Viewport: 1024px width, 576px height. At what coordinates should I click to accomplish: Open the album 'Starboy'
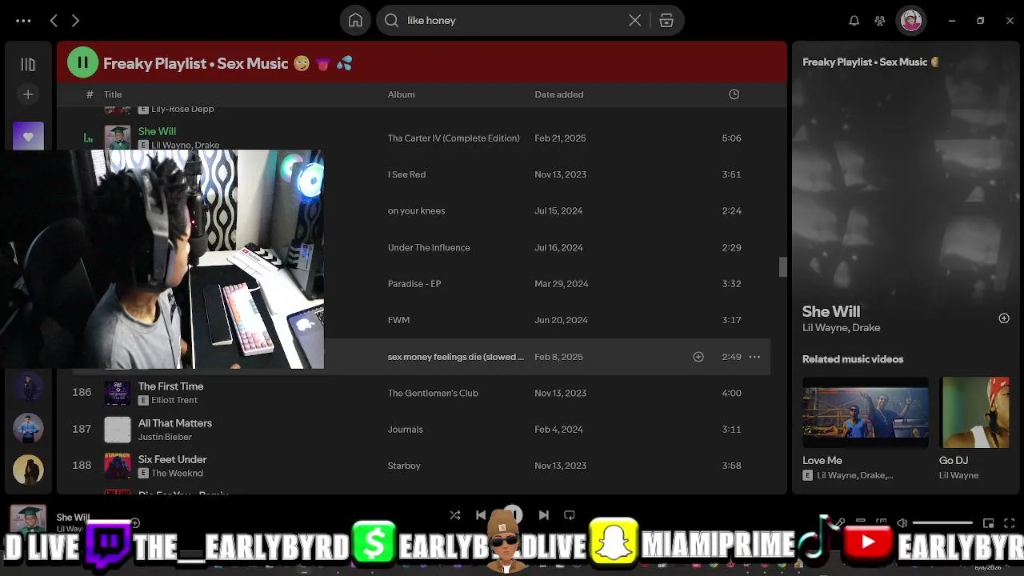click(x=404, y=466)
